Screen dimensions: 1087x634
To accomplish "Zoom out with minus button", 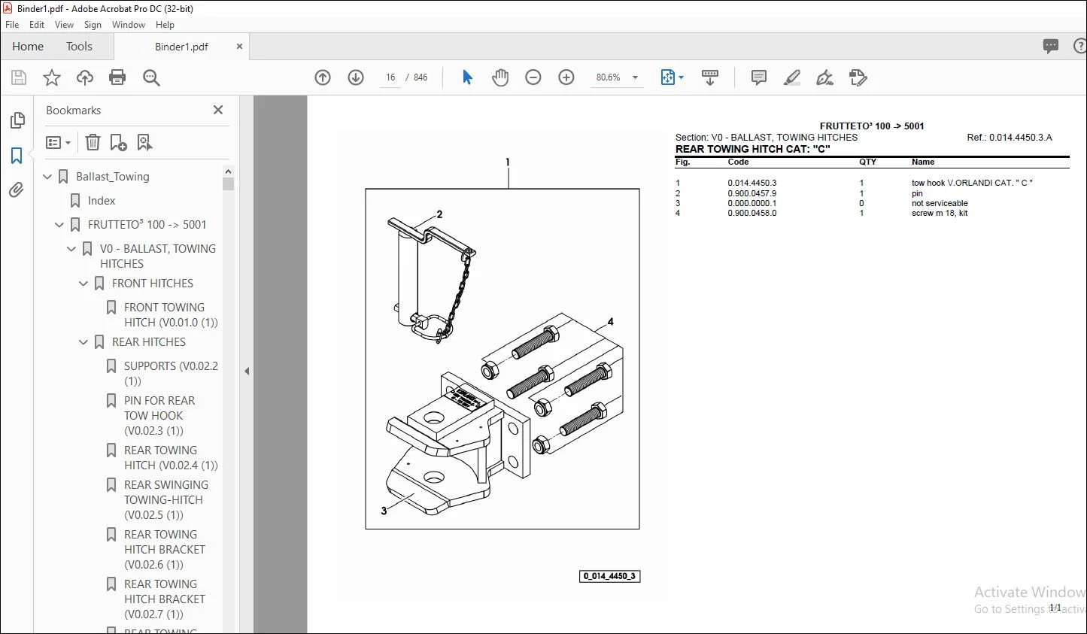I will 533,77.
